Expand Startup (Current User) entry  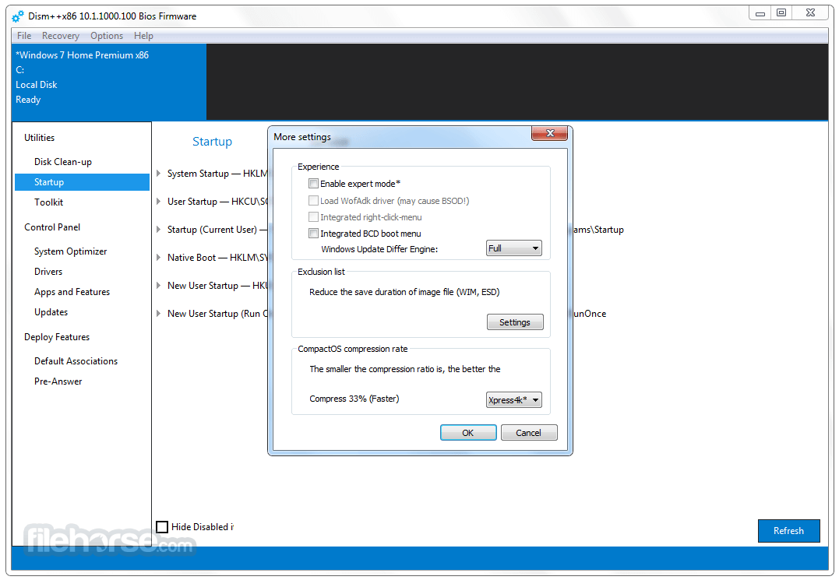tap(158, 230)
